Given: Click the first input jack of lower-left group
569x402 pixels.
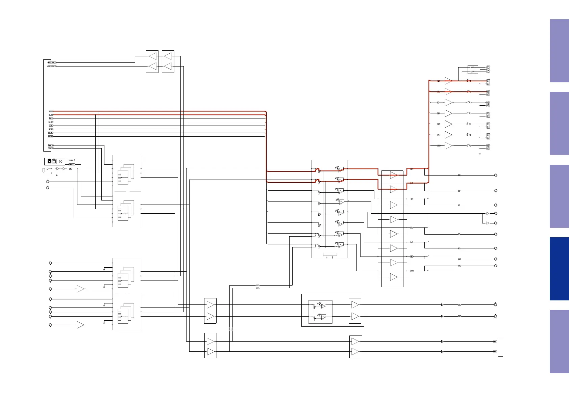Looking at the screenshot, I should tap(50, 263).
